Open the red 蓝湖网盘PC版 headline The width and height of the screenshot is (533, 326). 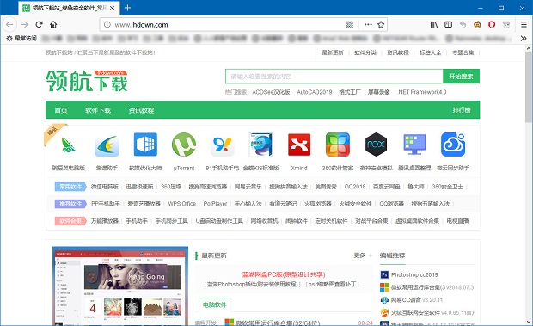click(284, 274)
